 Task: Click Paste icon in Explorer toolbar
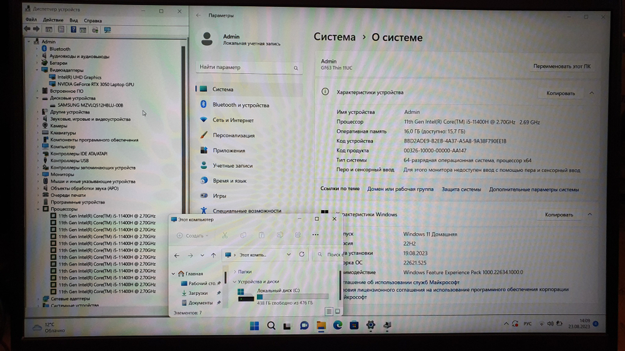tap(261, 235)
